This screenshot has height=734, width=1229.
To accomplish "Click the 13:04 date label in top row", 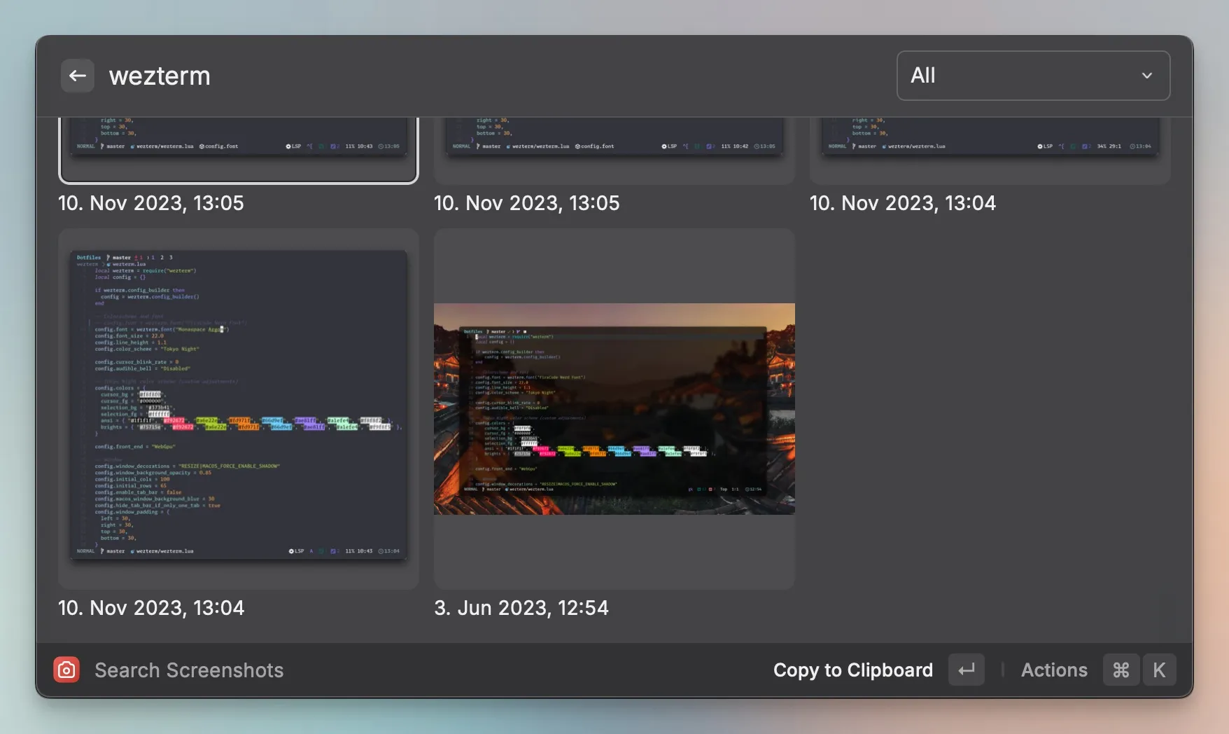I will (902, 203).
